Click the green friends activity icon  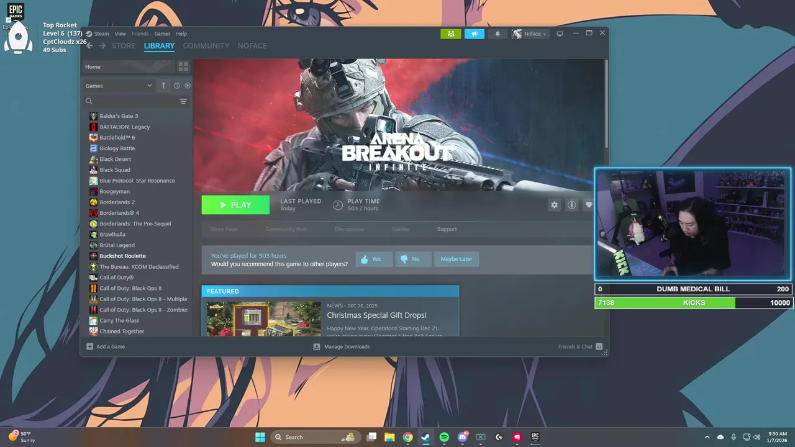pyautogui.click(x=451, y=34)
